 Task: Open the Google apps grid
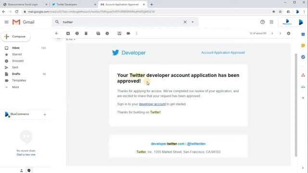271,22
